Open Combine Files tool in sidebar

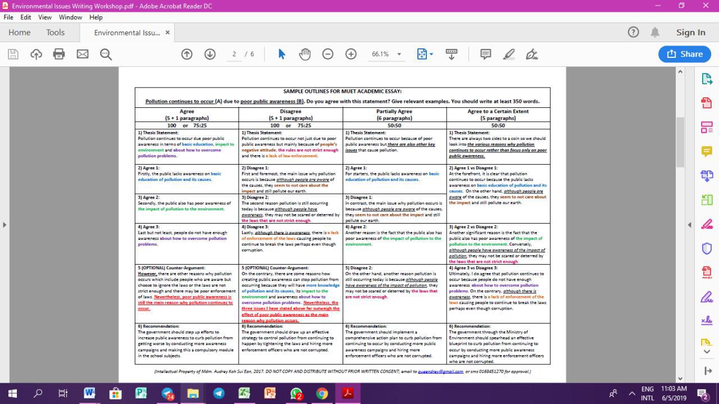[707, 175]
